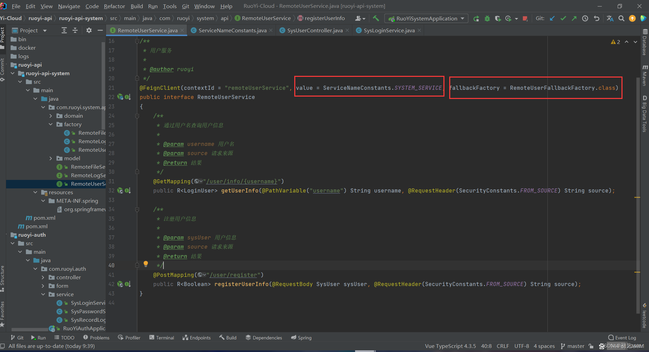Expand the controller folder in ruoyi-auth

(43, 277)
